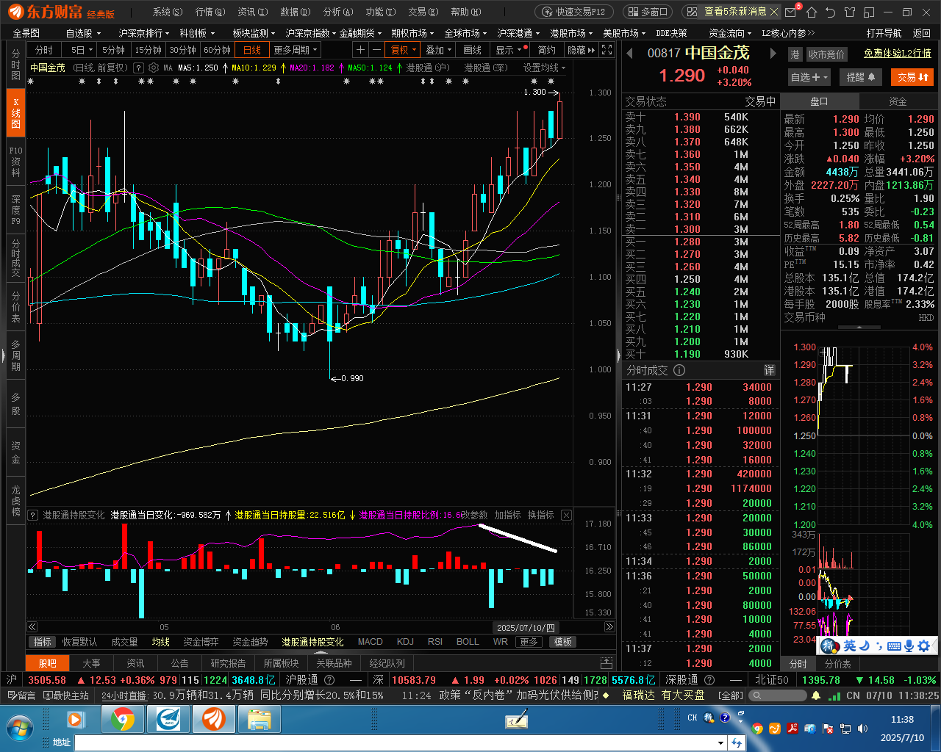
Task: Click the 多窗口 button
Action: 647,12
